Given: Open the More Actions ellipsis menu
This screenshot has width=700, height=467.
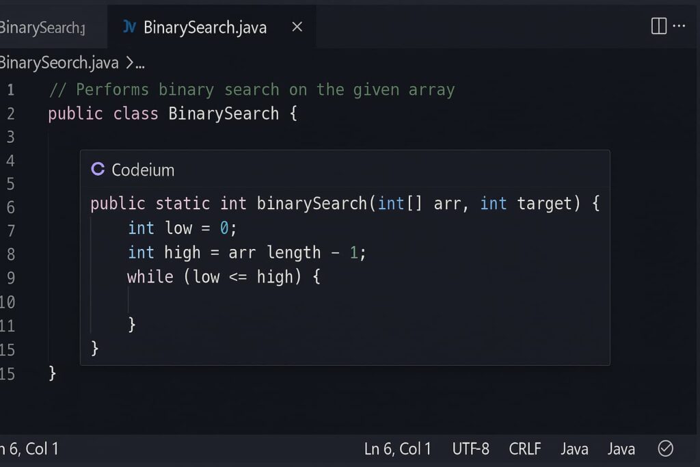Looking at the screenshot, I should pos(679,26).
